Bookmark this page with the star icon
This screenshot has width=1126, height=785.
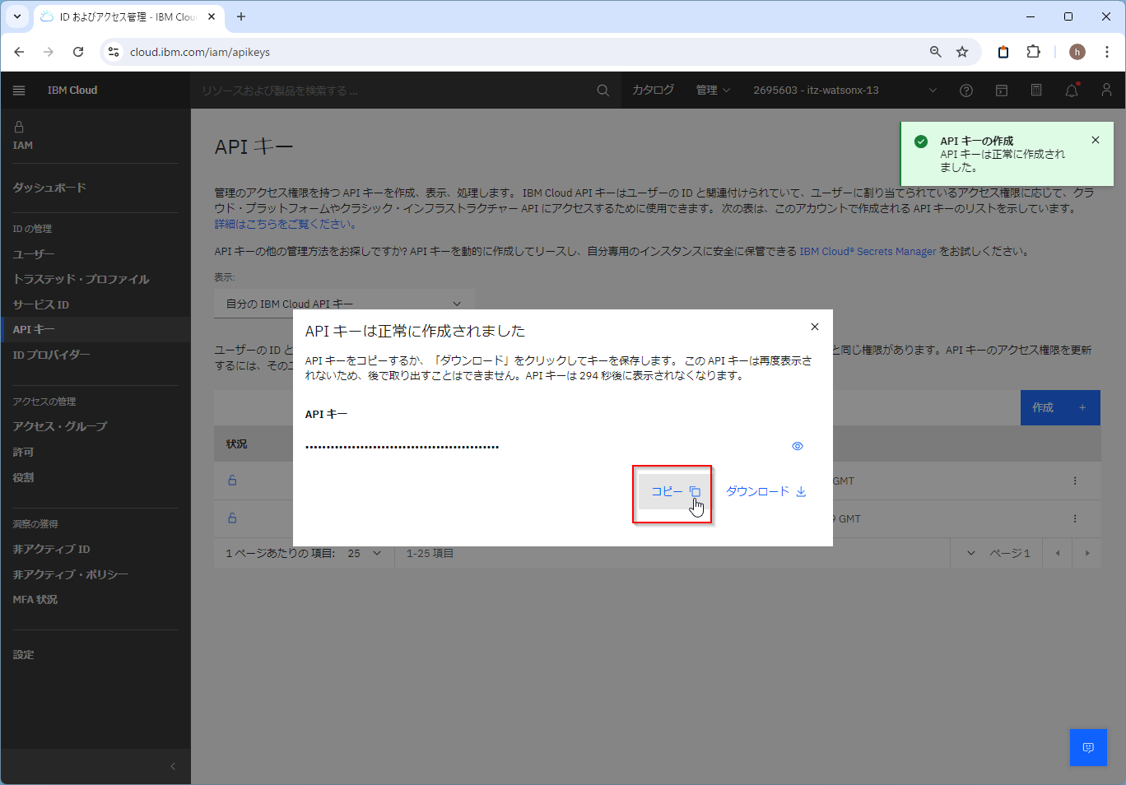(962, 52)
